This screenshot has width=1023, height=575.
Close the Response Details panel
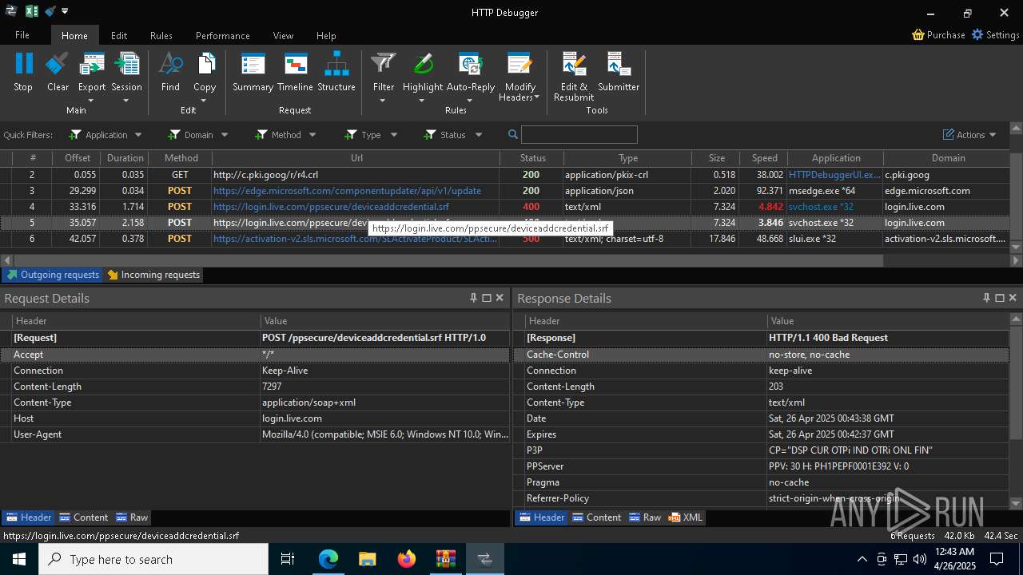tap(1013, 298)
